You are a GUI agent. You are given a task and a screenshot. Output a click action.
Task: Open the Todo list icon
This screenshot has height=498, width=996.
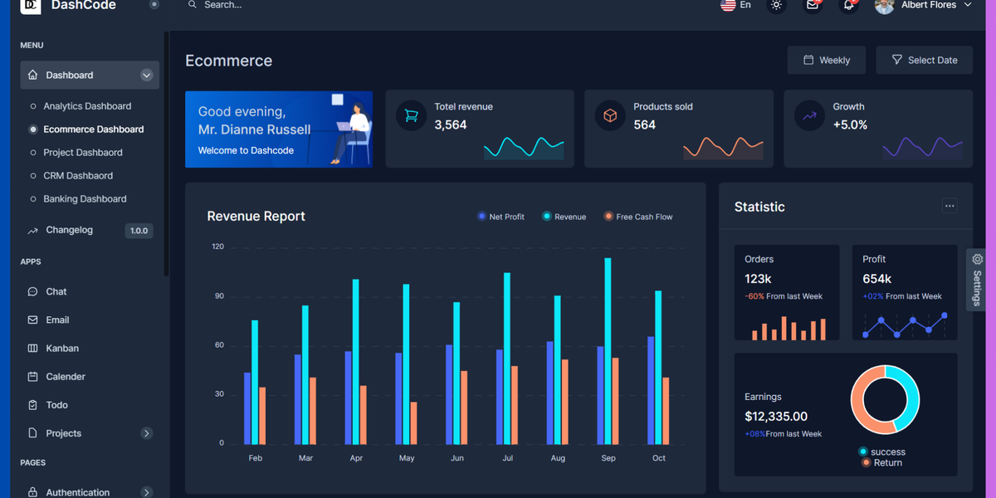click(35, 404)
